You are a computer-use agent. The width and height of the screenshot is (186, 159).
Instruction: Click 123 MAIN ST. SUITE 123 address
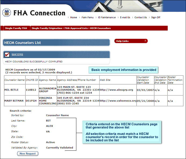[74, 87]
